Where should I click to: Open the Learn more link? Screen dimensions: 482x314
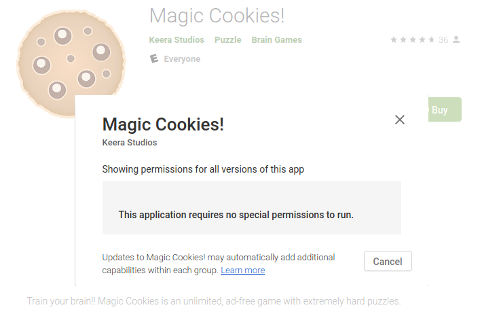(x=242, y=271)
